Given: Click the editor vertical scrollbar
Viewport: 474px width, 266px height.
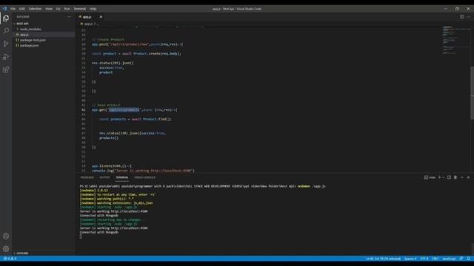Looking at the screenshot, I should pos(472,92).
